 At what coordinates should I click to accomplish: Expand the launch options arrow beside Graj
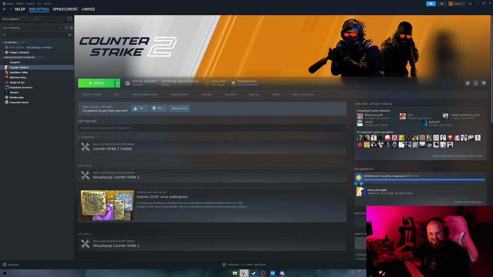(117, 83)
